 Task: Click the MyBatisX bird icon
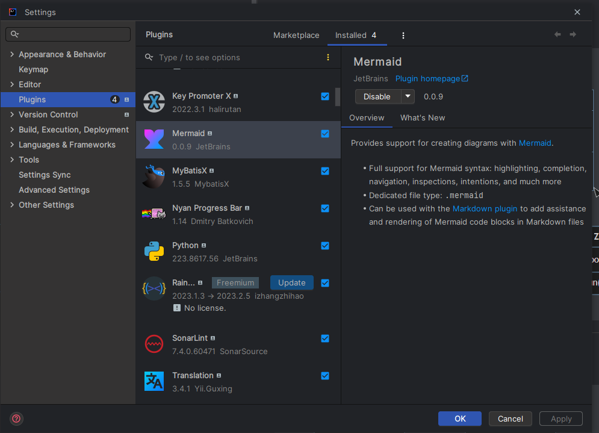(154, 176)
